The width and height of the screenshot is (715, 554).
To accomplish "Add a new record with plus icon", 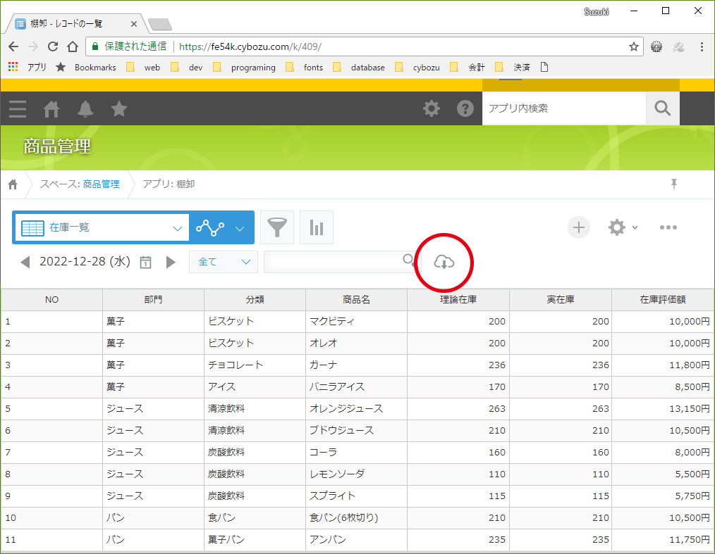I will coord(578,227).
